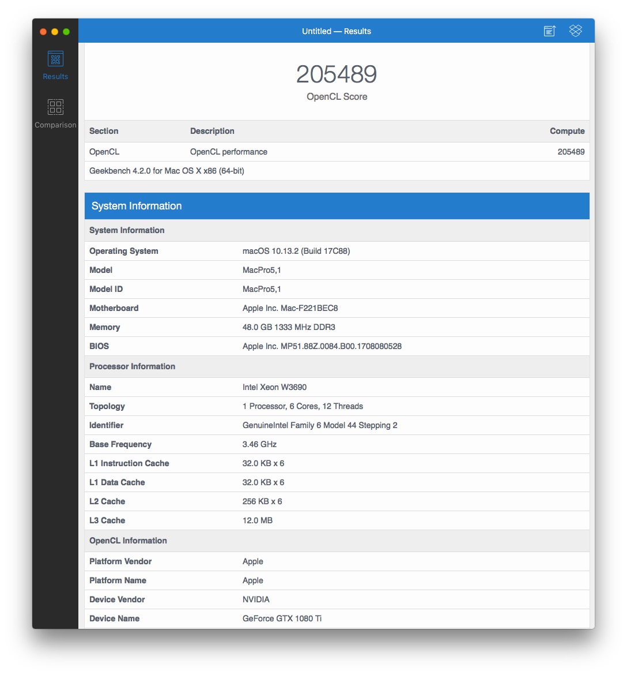Click '1 Processor, 6 Cores, 12 Threads' value

pos(303,406)
